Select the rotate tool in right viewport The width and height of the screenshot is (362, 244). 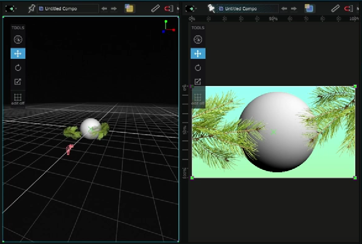pos(198,67)
